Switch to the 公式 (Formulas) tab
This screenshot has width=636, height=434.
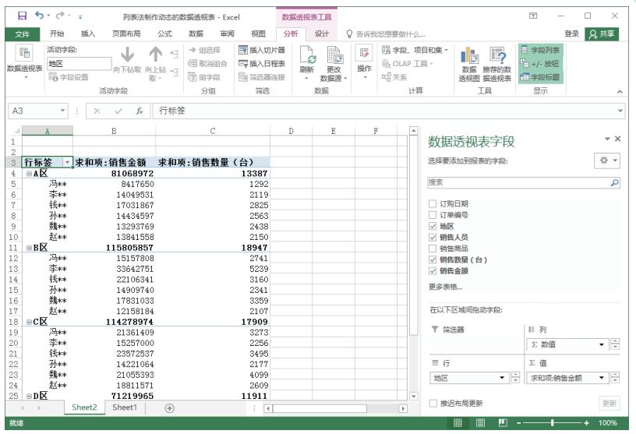coord(164,34)
